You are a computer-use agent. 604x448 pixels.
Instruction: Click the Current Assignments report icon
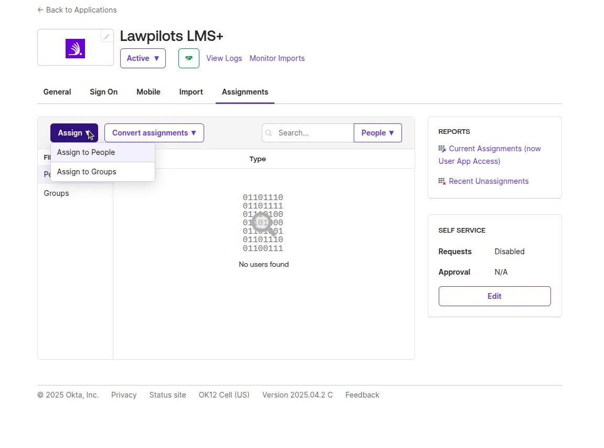(x=442, y=149)
